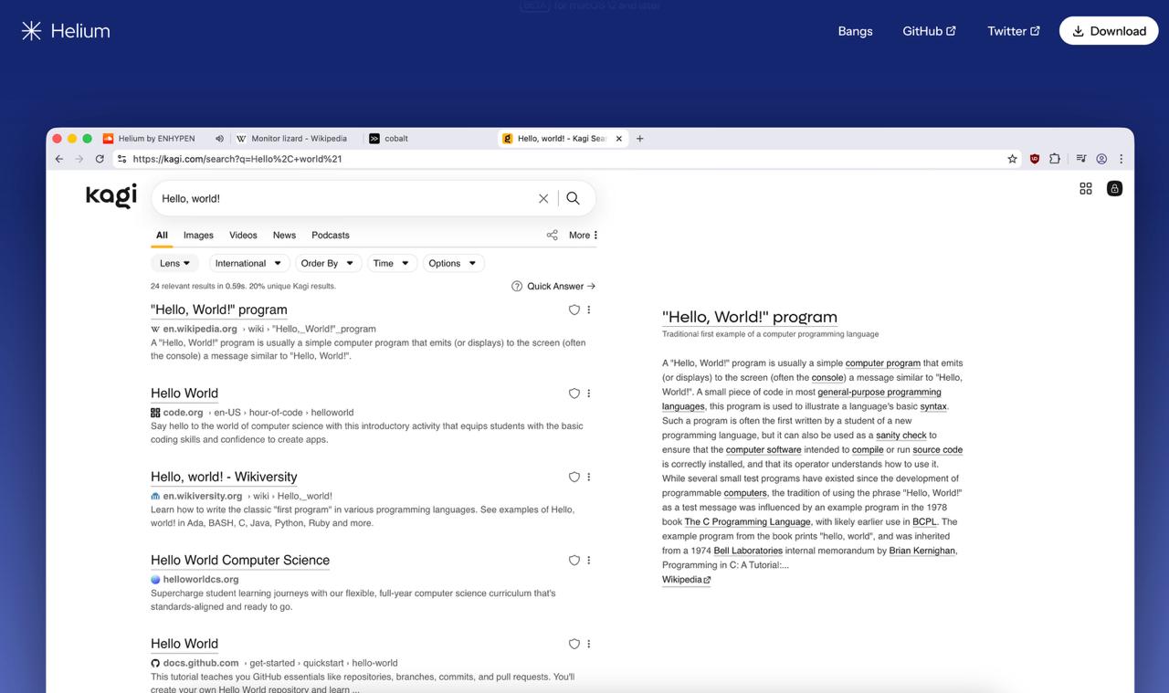Clear the search query with the X
Screen dimensions: 1169x693
[543, 198]
